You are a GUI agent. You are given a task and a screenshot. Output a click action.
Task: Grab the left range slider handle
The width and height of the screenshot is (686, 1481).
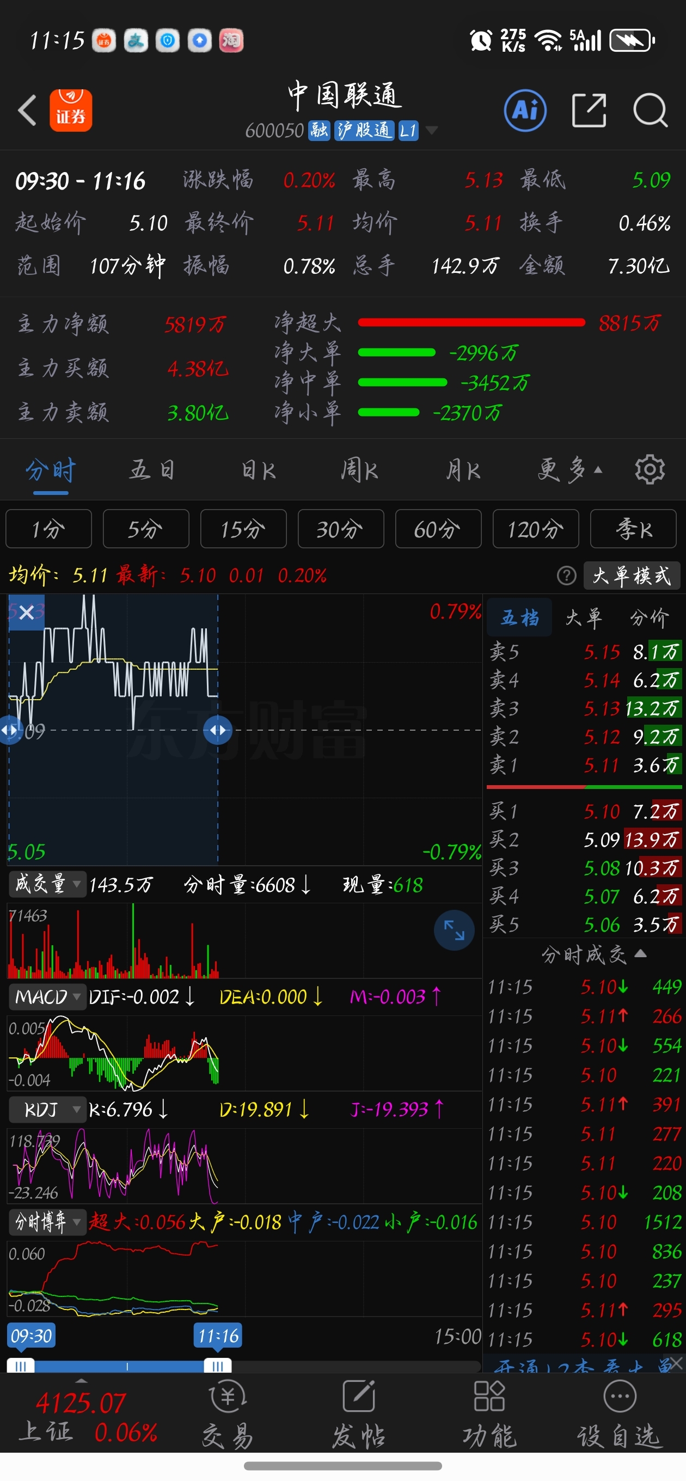point(21,1366)
